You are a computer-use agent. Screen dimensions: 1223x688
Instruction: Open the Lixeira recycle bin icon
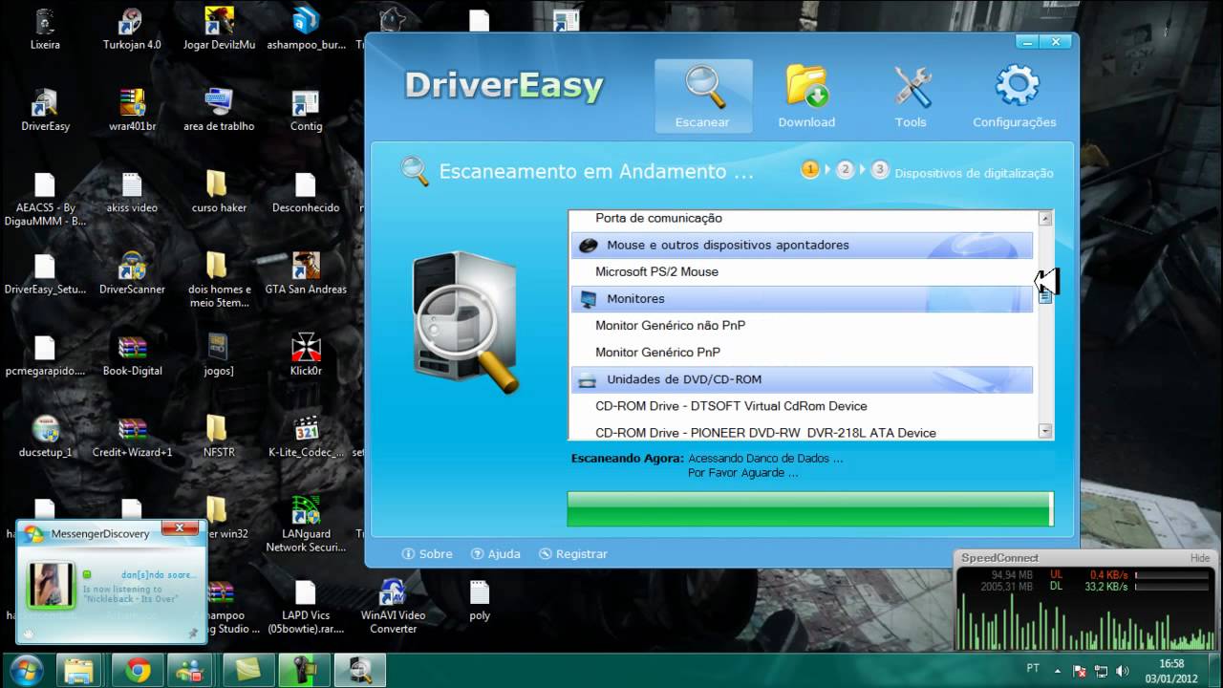coord(45,29)
